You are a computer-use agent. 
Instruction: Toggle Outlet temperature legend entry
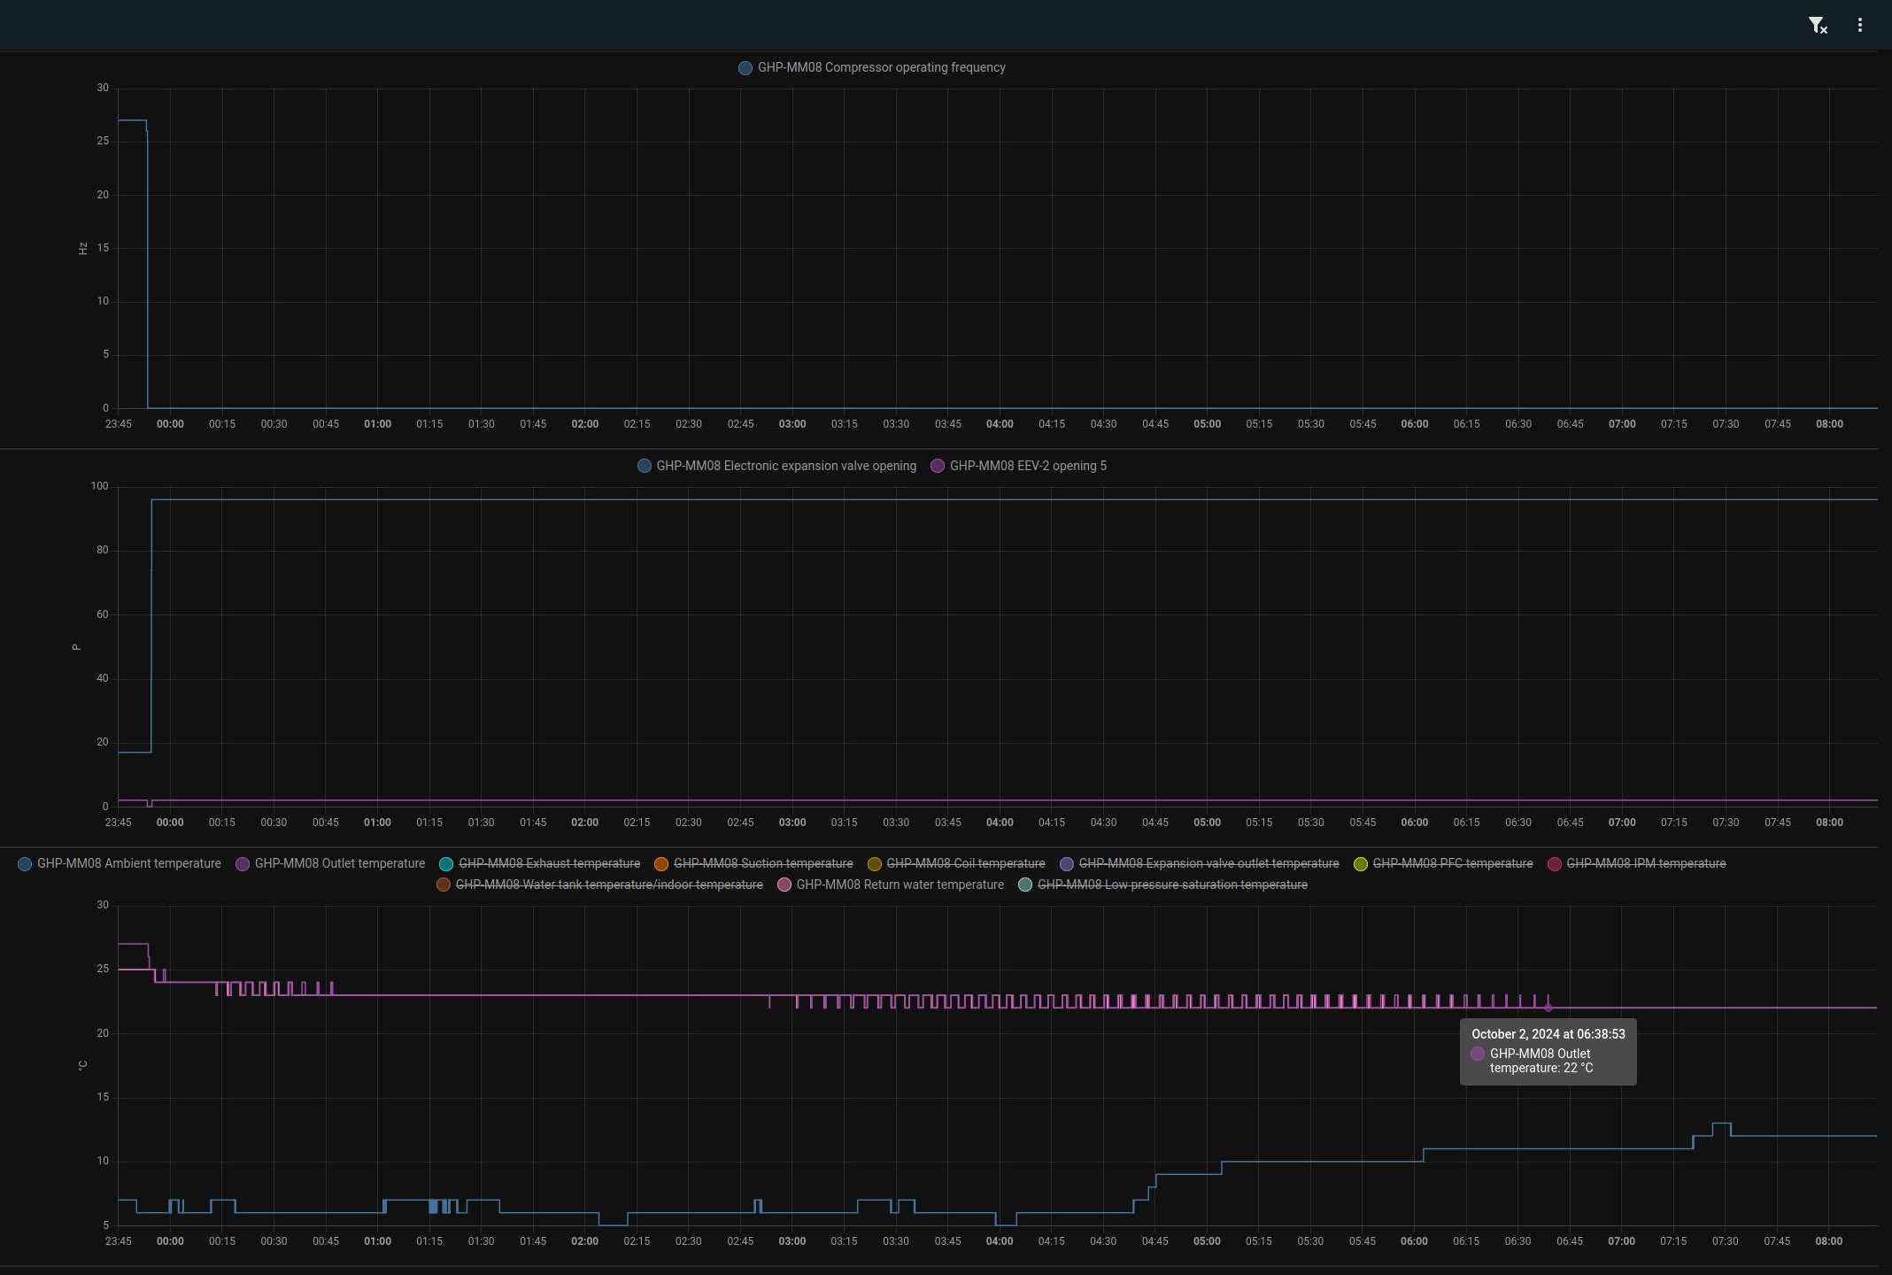pyautogui.click(x=339, y=864)
